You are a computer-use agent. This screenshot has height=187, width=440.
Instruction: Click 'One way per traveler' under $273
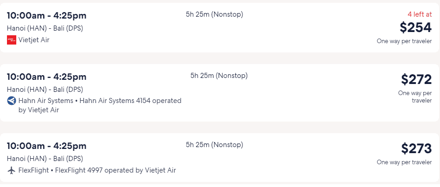pyautogui.click(x=404, y=162)
